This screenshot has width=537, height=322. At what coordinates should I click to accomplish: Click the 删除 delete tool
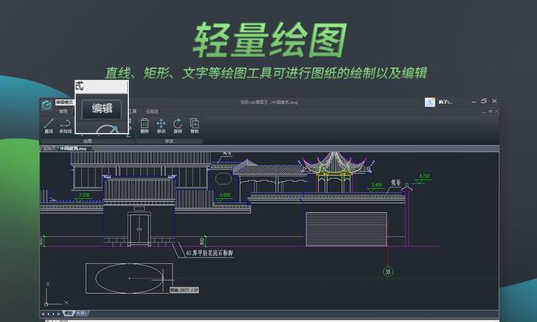(x=145, y=126)
